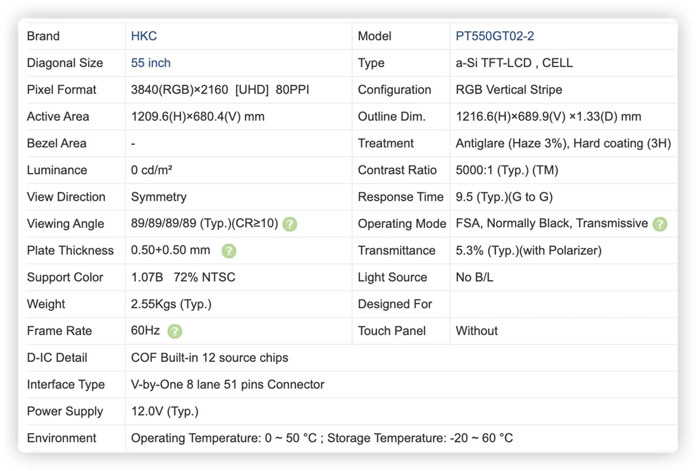Click the Contrast Ratio 5000:1 value
Viewport: 696px width, 471px height.
(507, 170)
